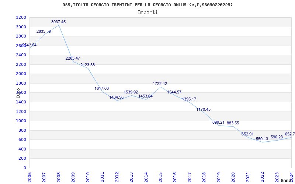Image resolution: width=295 pixels, height=184 pixels.
Task: Click the minimum value label 550.13
Action: tap(262, 139)
